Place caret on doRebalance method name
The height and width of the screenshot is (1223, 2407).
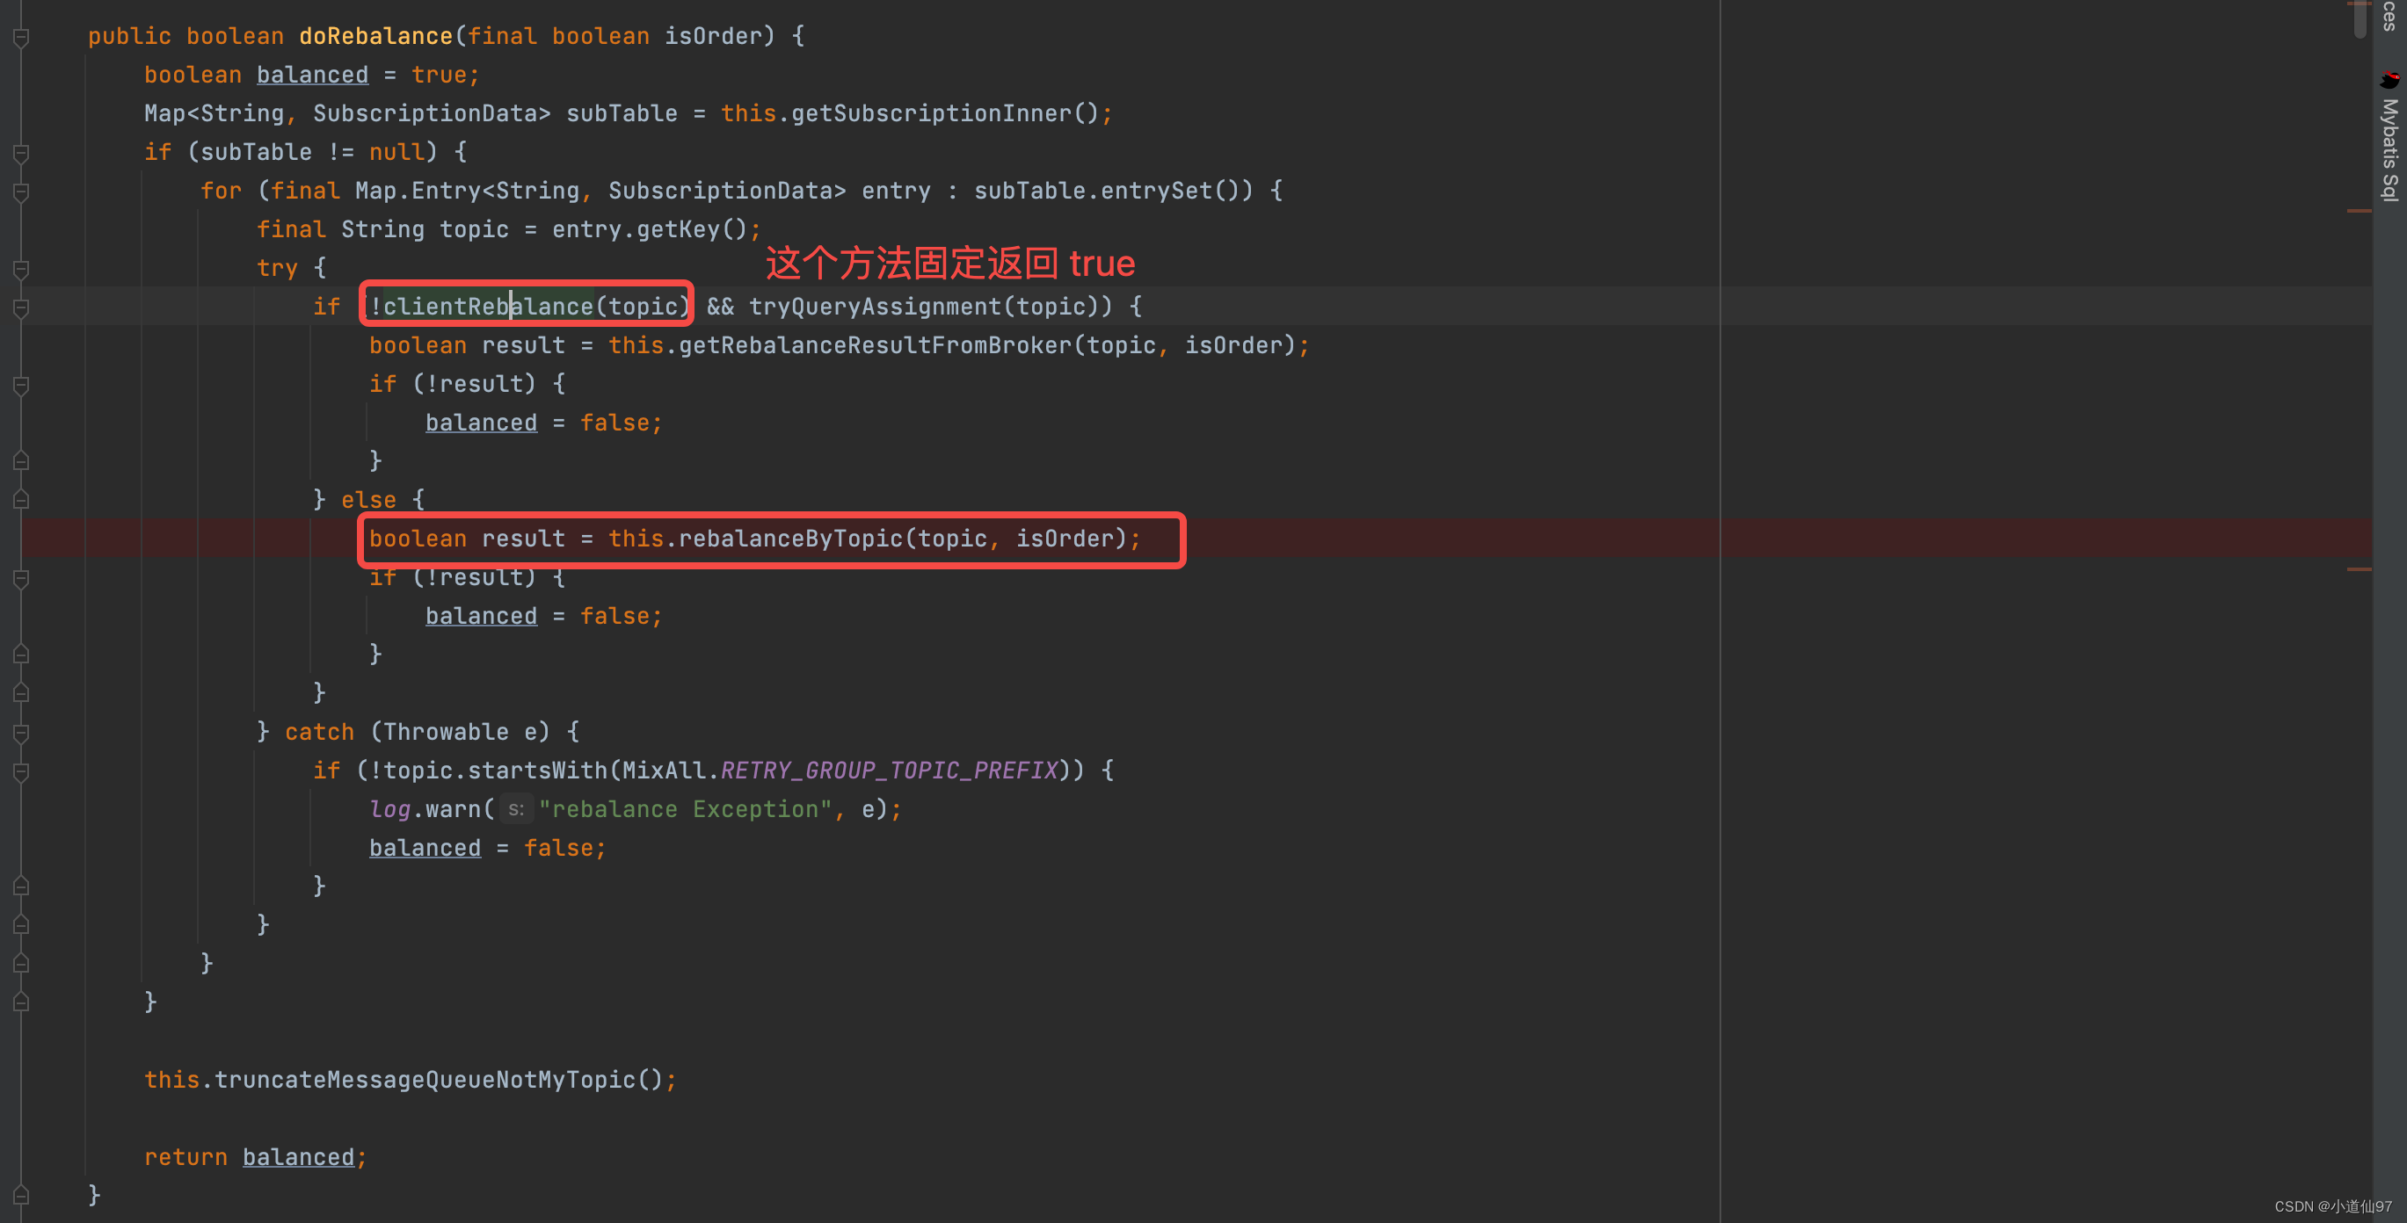point(375,36)
